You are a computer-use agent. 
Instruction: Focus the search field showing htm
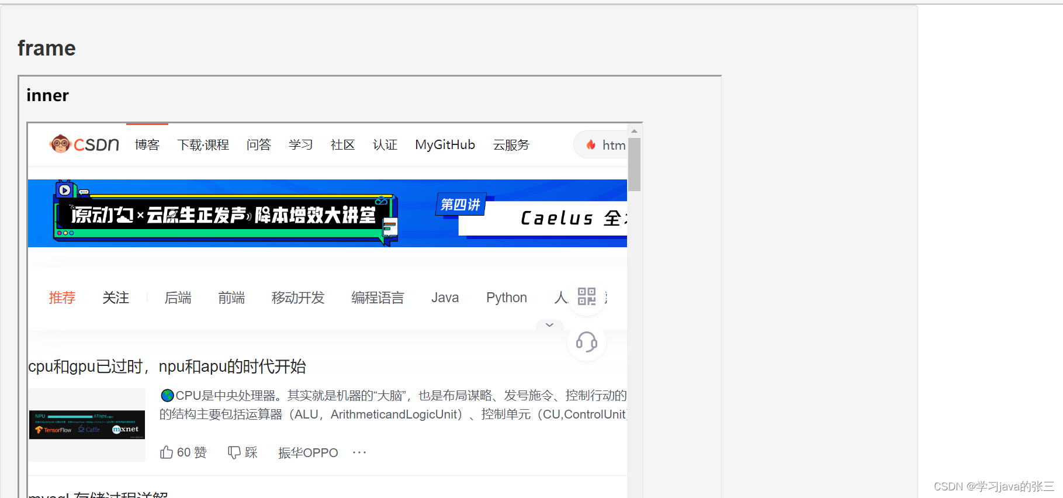(600, 145)
